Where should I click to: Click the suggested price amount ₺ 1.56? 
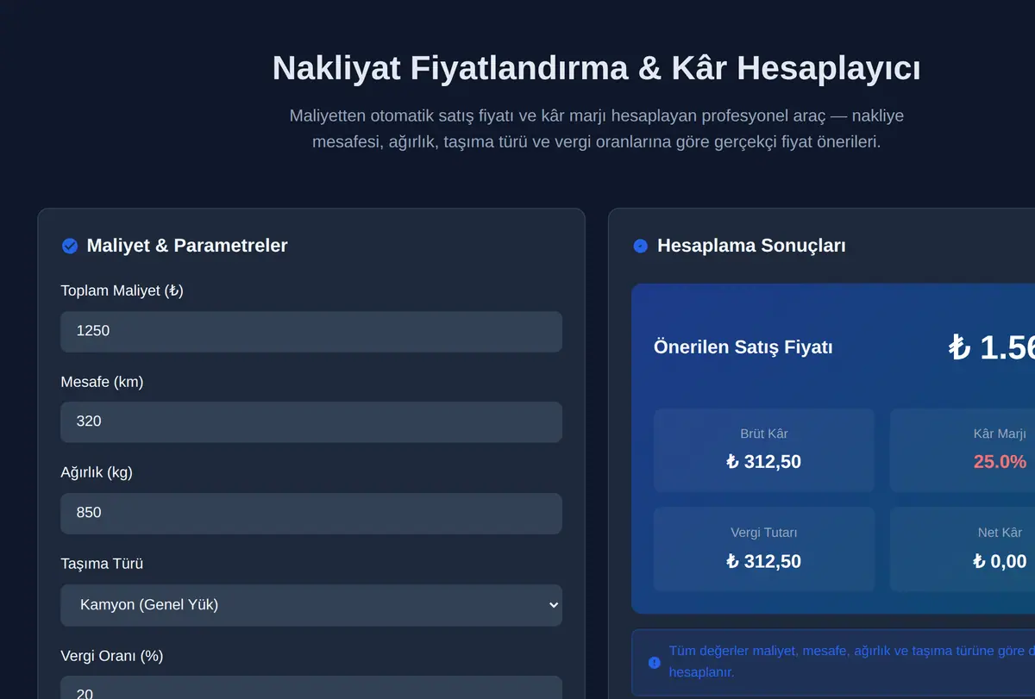click(991, 347)
